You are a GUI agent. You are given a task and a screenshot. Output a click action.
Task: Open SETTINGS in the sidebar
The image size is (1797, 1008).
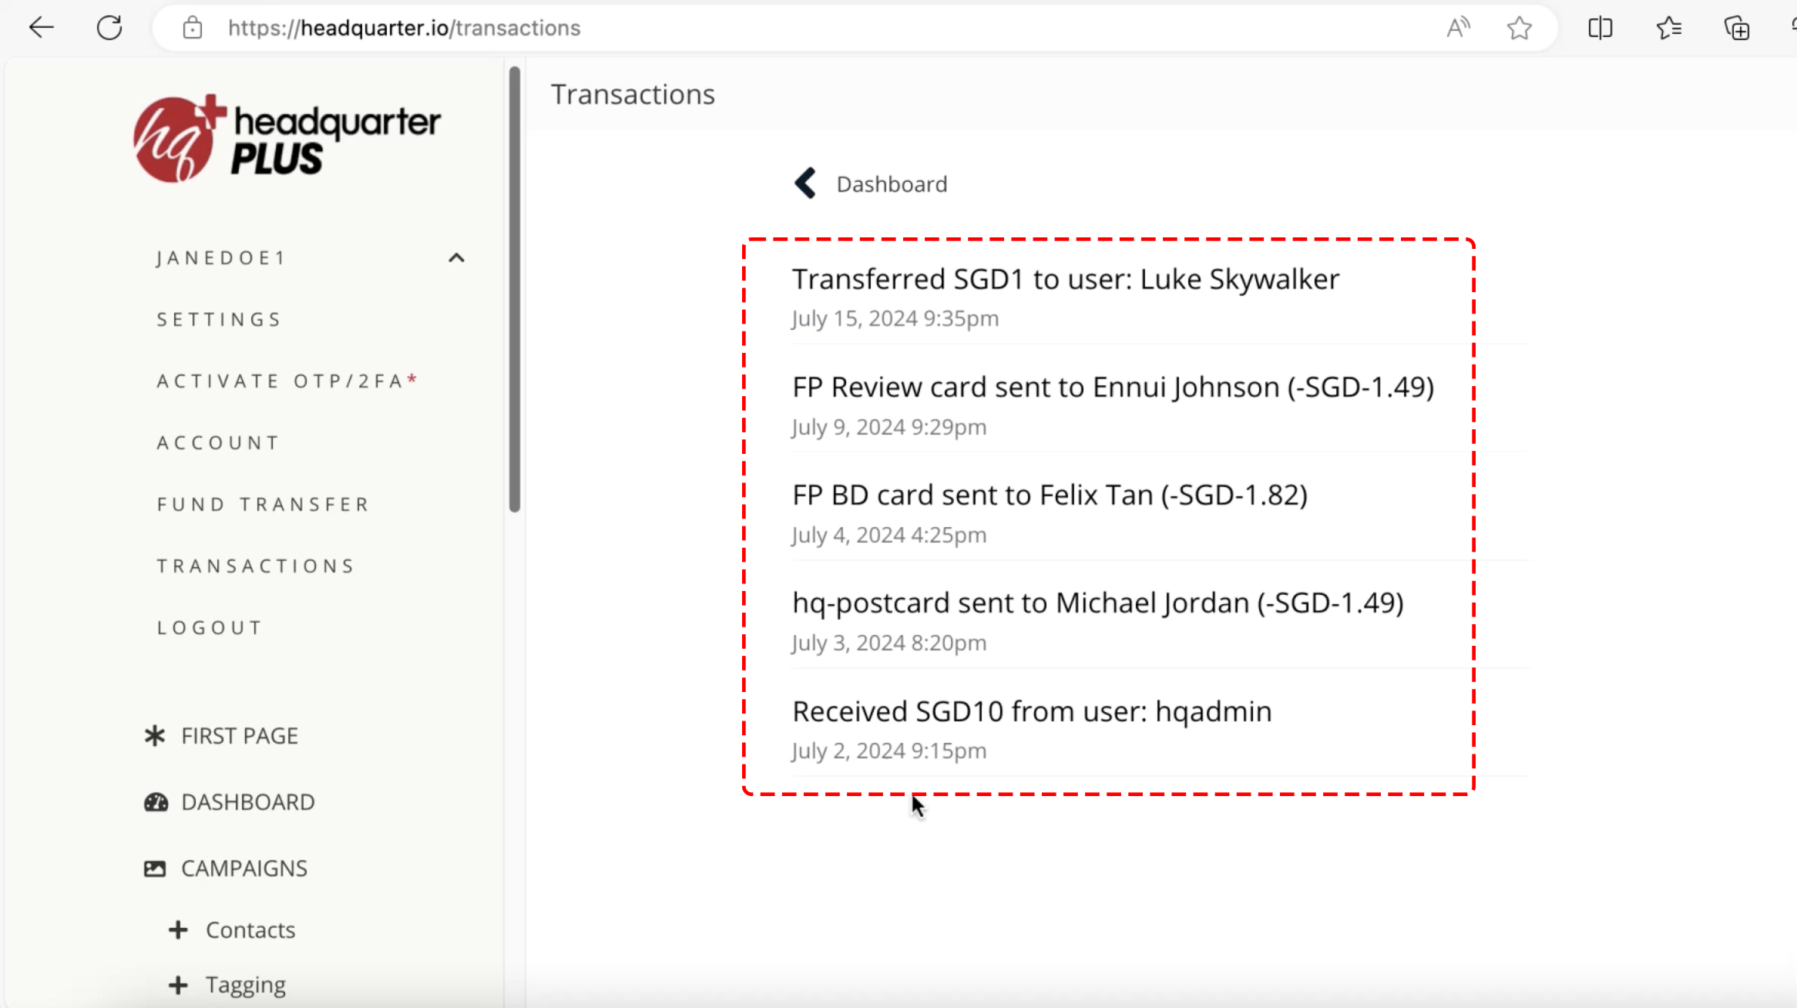[x=220, y=320]
